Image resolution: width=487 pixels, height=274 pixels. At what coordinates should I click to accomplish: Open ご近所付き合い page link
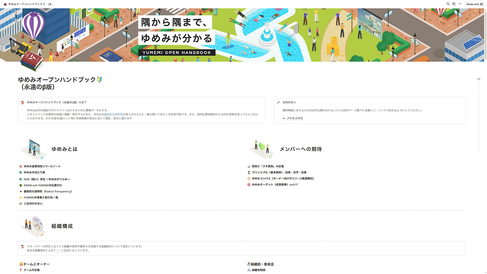coord(33,203)
